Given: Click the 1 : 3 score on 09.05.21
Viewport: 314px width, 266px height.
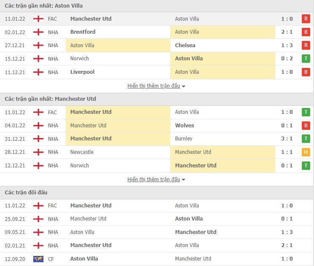Looking at the screenshot, I should [287, 232].
